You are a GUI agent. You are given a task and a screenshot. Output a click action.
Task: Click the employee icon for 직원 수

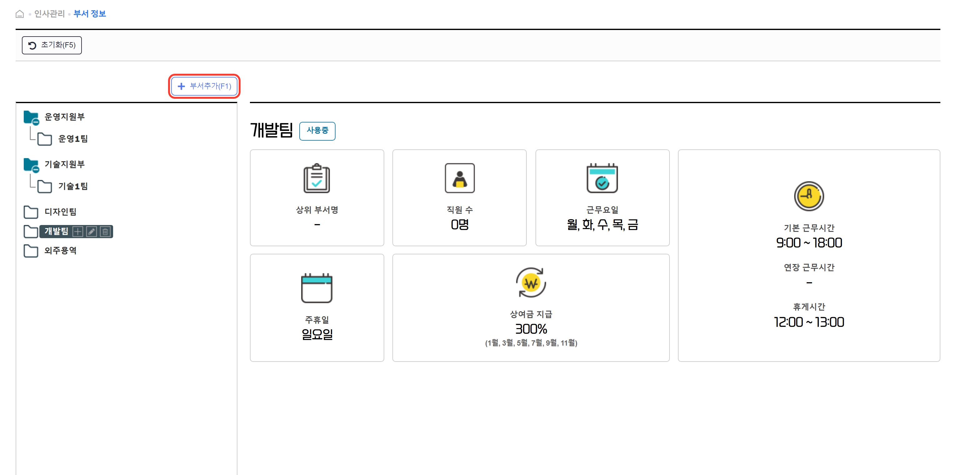pos(460,178)
